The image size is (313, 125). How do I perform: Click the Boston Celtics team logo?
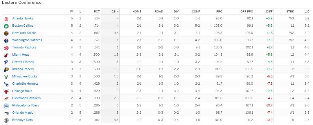click(6, 26)
